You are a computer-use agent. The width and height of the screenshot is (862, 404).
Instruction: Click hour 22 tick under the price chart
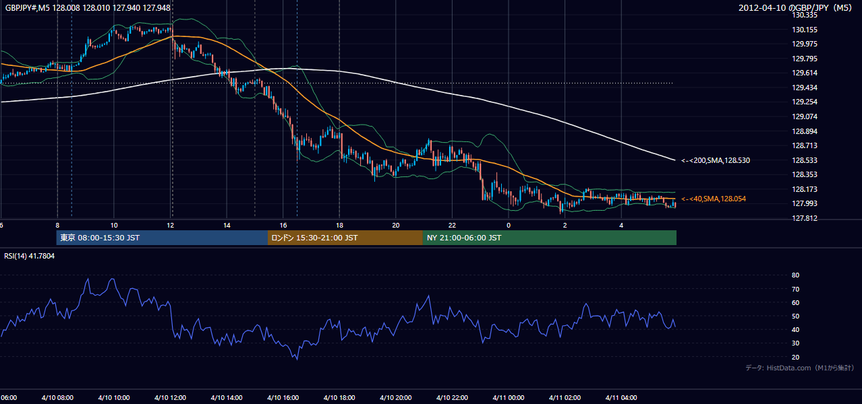click(452, 225)
